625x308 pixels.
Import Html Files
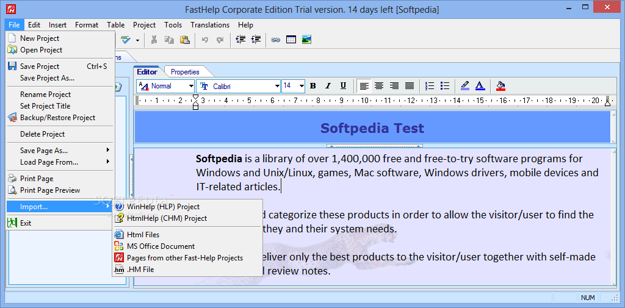187,235
